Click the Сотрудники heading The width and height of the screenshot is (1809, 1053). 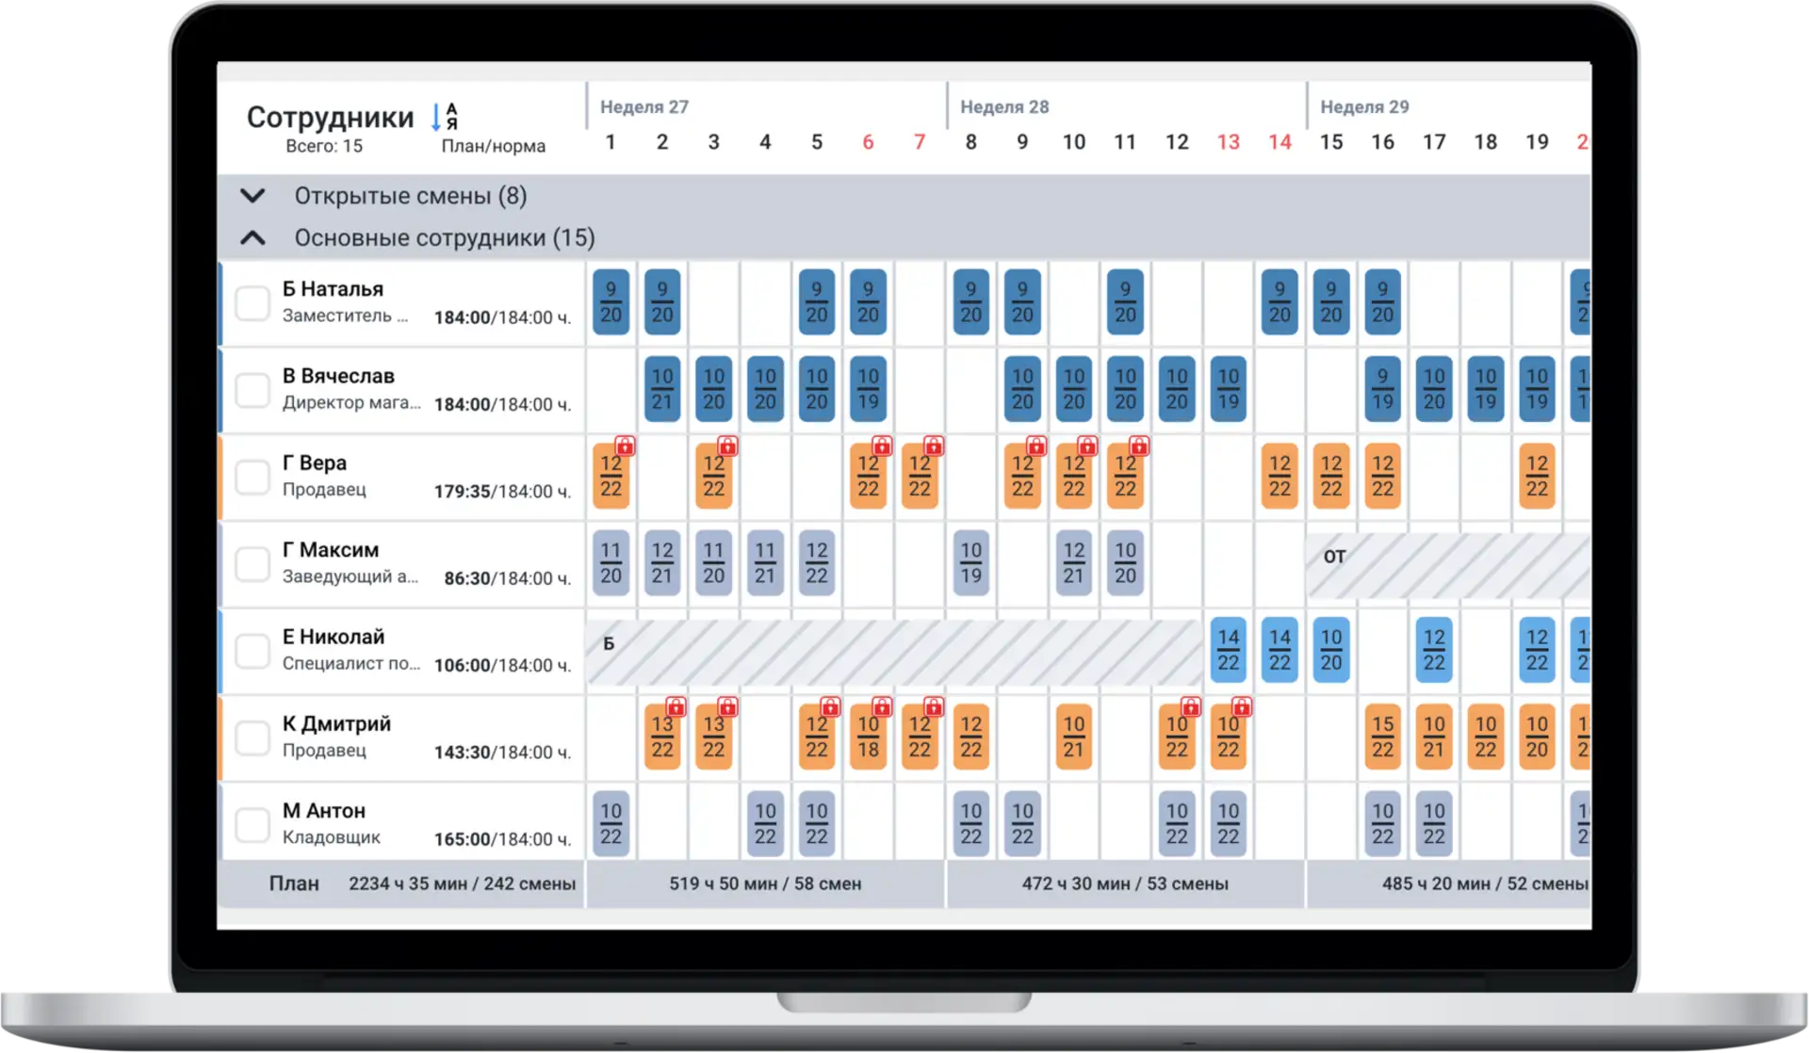pos(330,117)
